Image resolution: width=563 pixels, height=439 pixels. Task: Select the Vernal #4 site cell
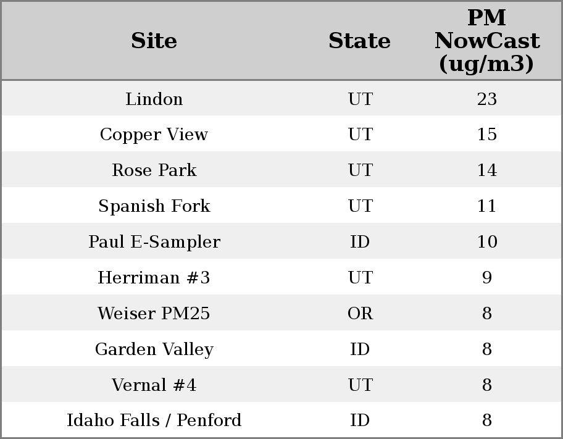(x=154, y=385)
